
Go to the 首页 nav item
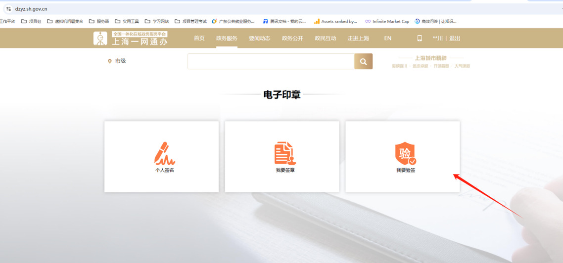(x=199, y=38)
